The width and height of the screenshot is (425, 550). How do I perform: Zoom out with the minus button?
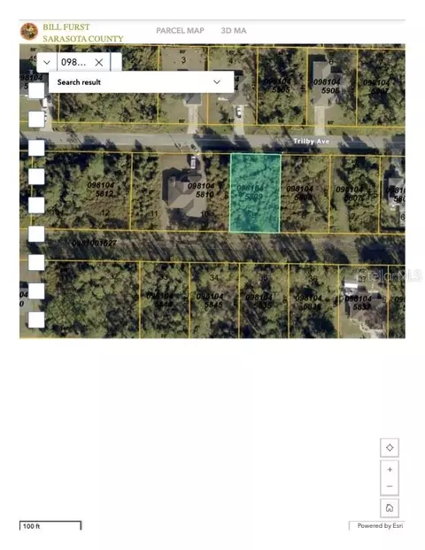pos(390,486)
